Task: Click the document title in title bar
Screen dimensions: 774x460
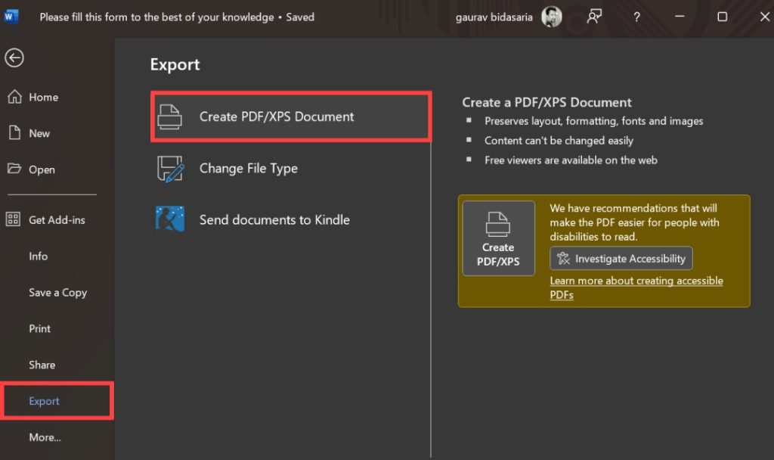Action: tap(156, 17)
